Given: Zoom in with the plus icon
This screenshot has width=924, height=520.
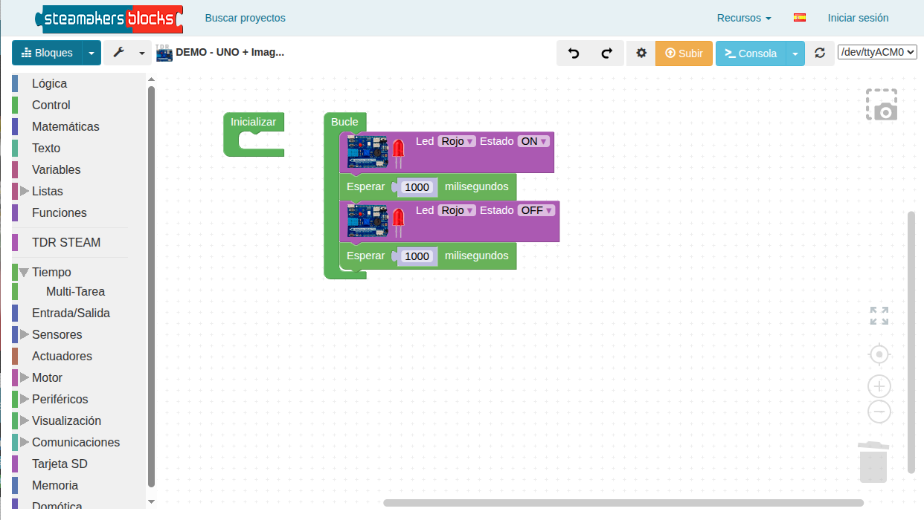Looking at the screenshot, I should point(879,386).
